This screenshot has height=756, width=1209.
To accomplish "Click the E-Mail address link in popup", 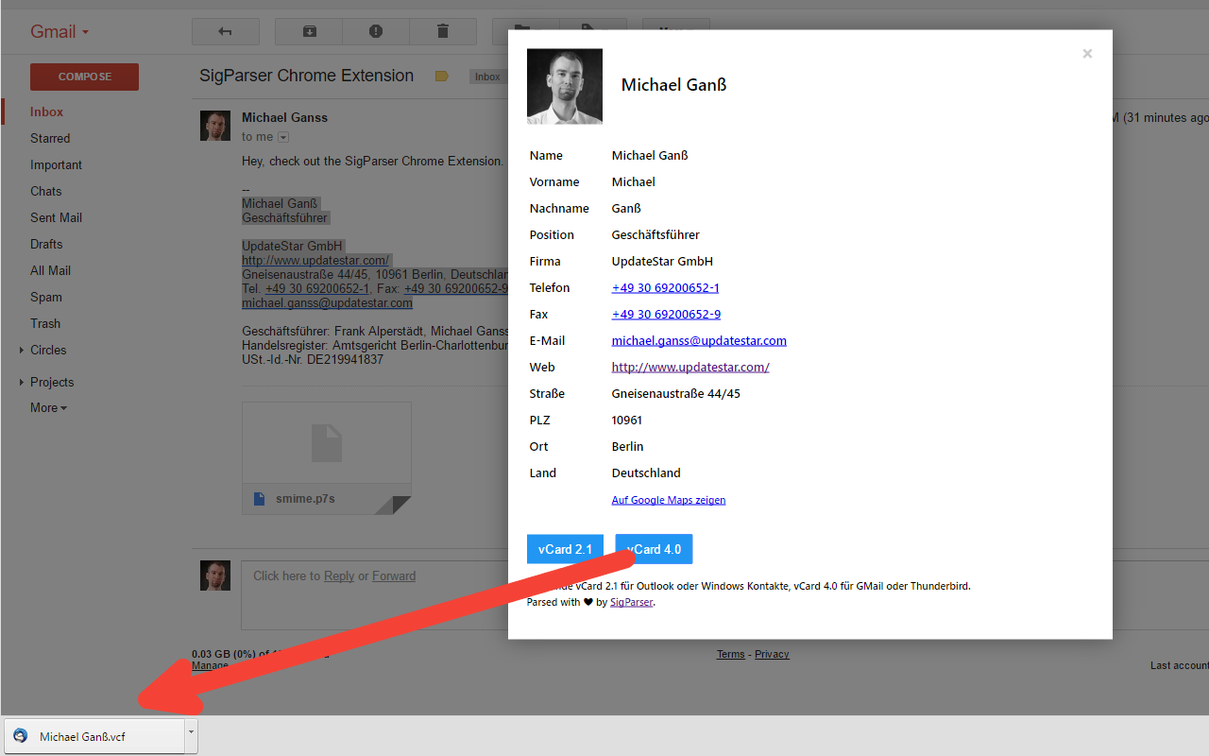I will (699, 340).
